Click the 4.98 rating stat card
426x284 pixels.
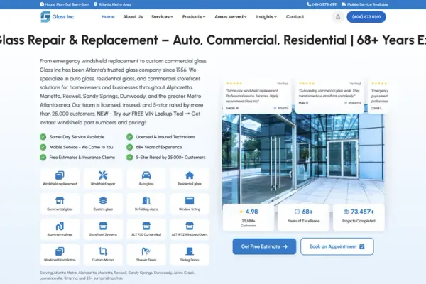(x=248, y=218)
